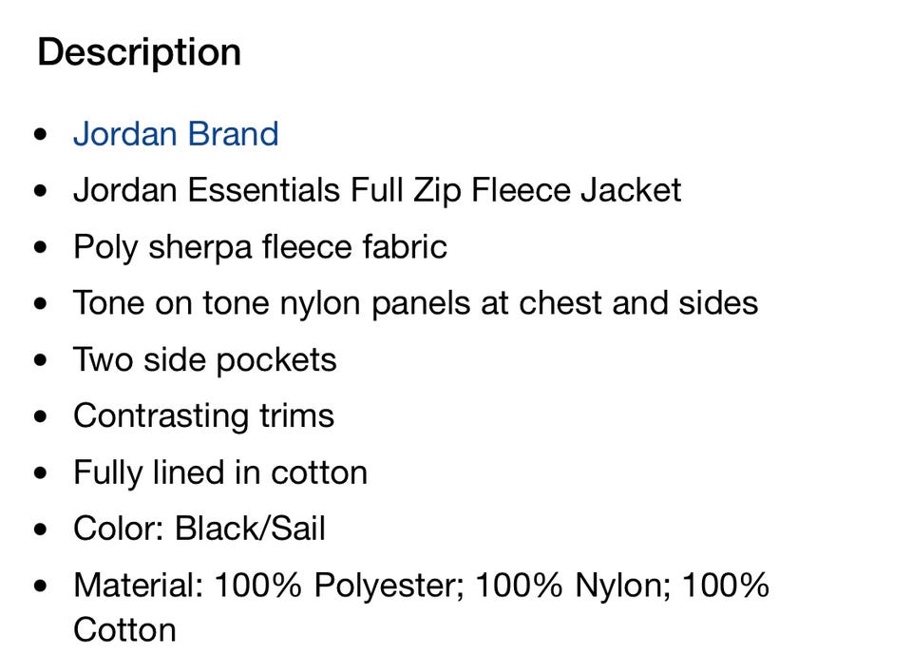Select the Fully lined in cotton line
Screen dimensions: 912x655
[220, 472]
